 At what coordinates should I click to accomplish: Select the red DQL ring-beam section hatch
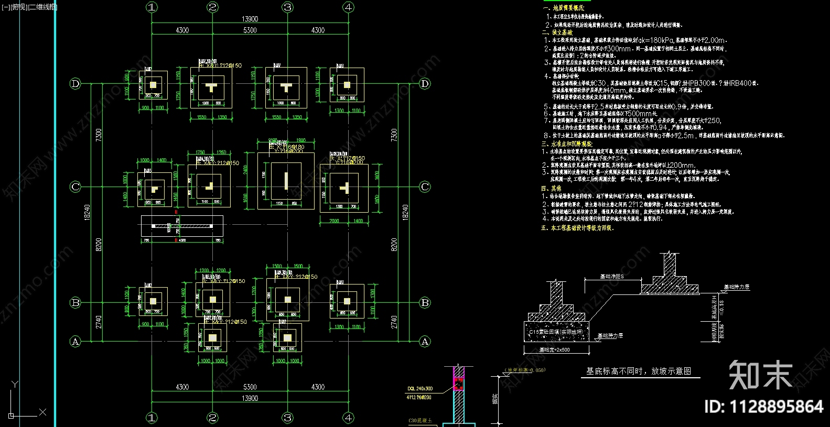pyautogui.click(x=459, y=385)
